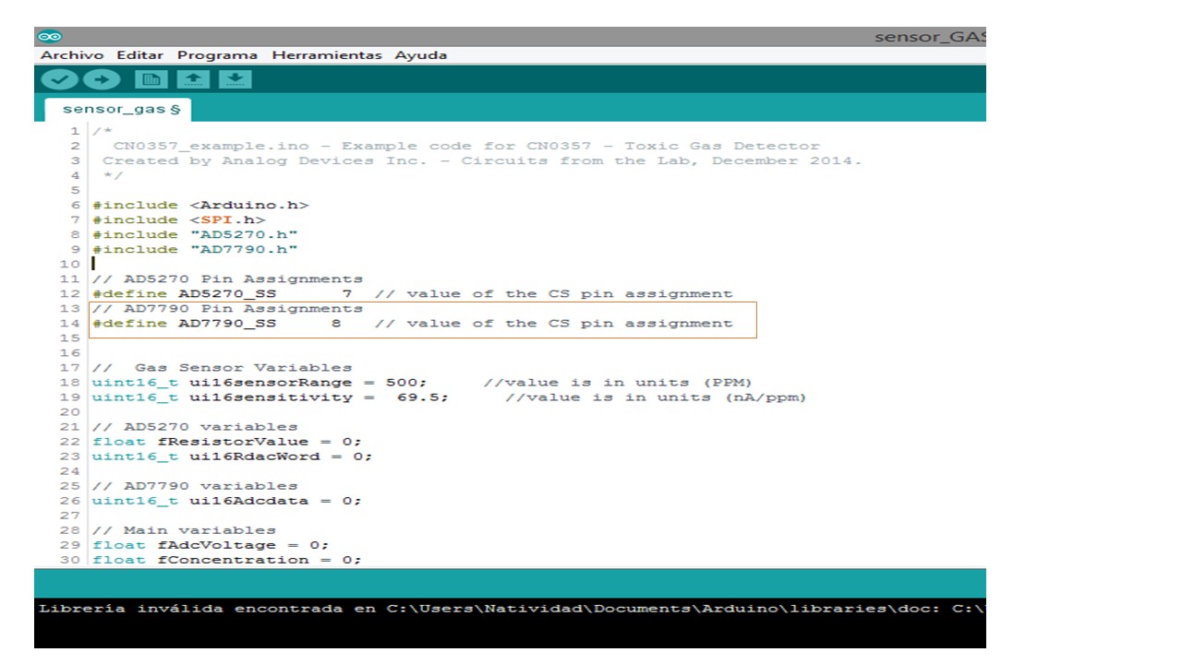Viewport: 1182px width, 664px height.
Task: Click the line '#include "AD5270.h"'
Action: coord(195,235)
